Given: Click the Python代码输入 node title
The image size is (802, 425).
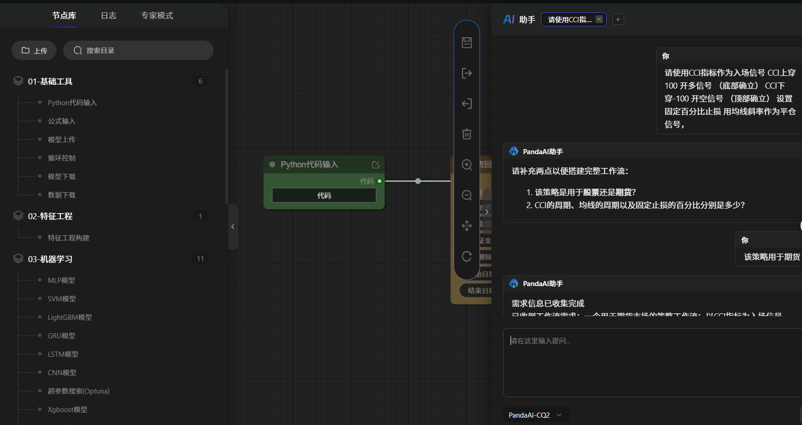Looking at the screenshot, I should pyautogui.click(x=310, y=164).
